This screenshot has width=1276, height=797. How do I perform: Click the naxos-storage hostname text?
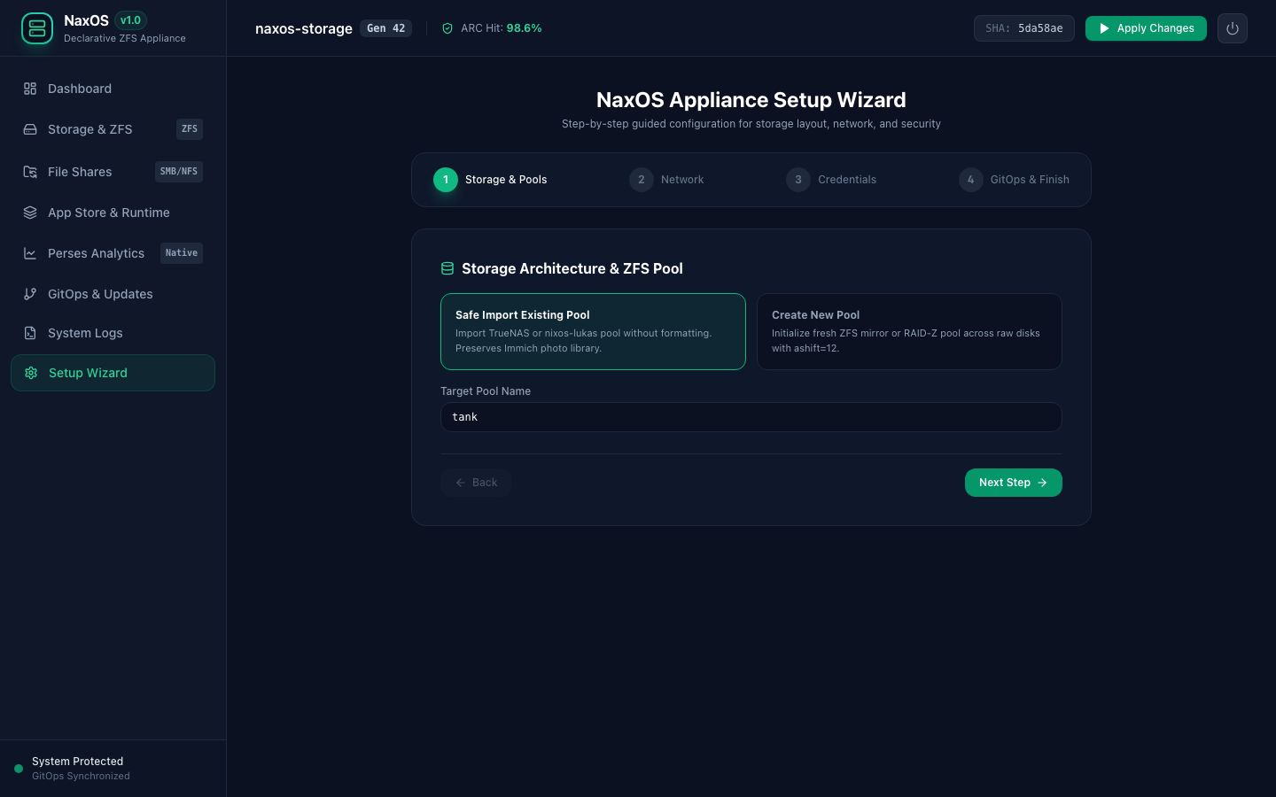(304, 28)
